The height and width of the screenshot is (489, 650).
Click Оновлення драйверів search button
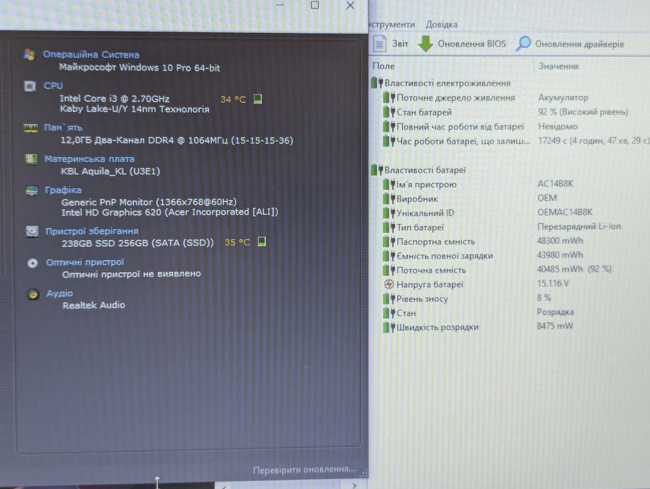click(569, 44)
